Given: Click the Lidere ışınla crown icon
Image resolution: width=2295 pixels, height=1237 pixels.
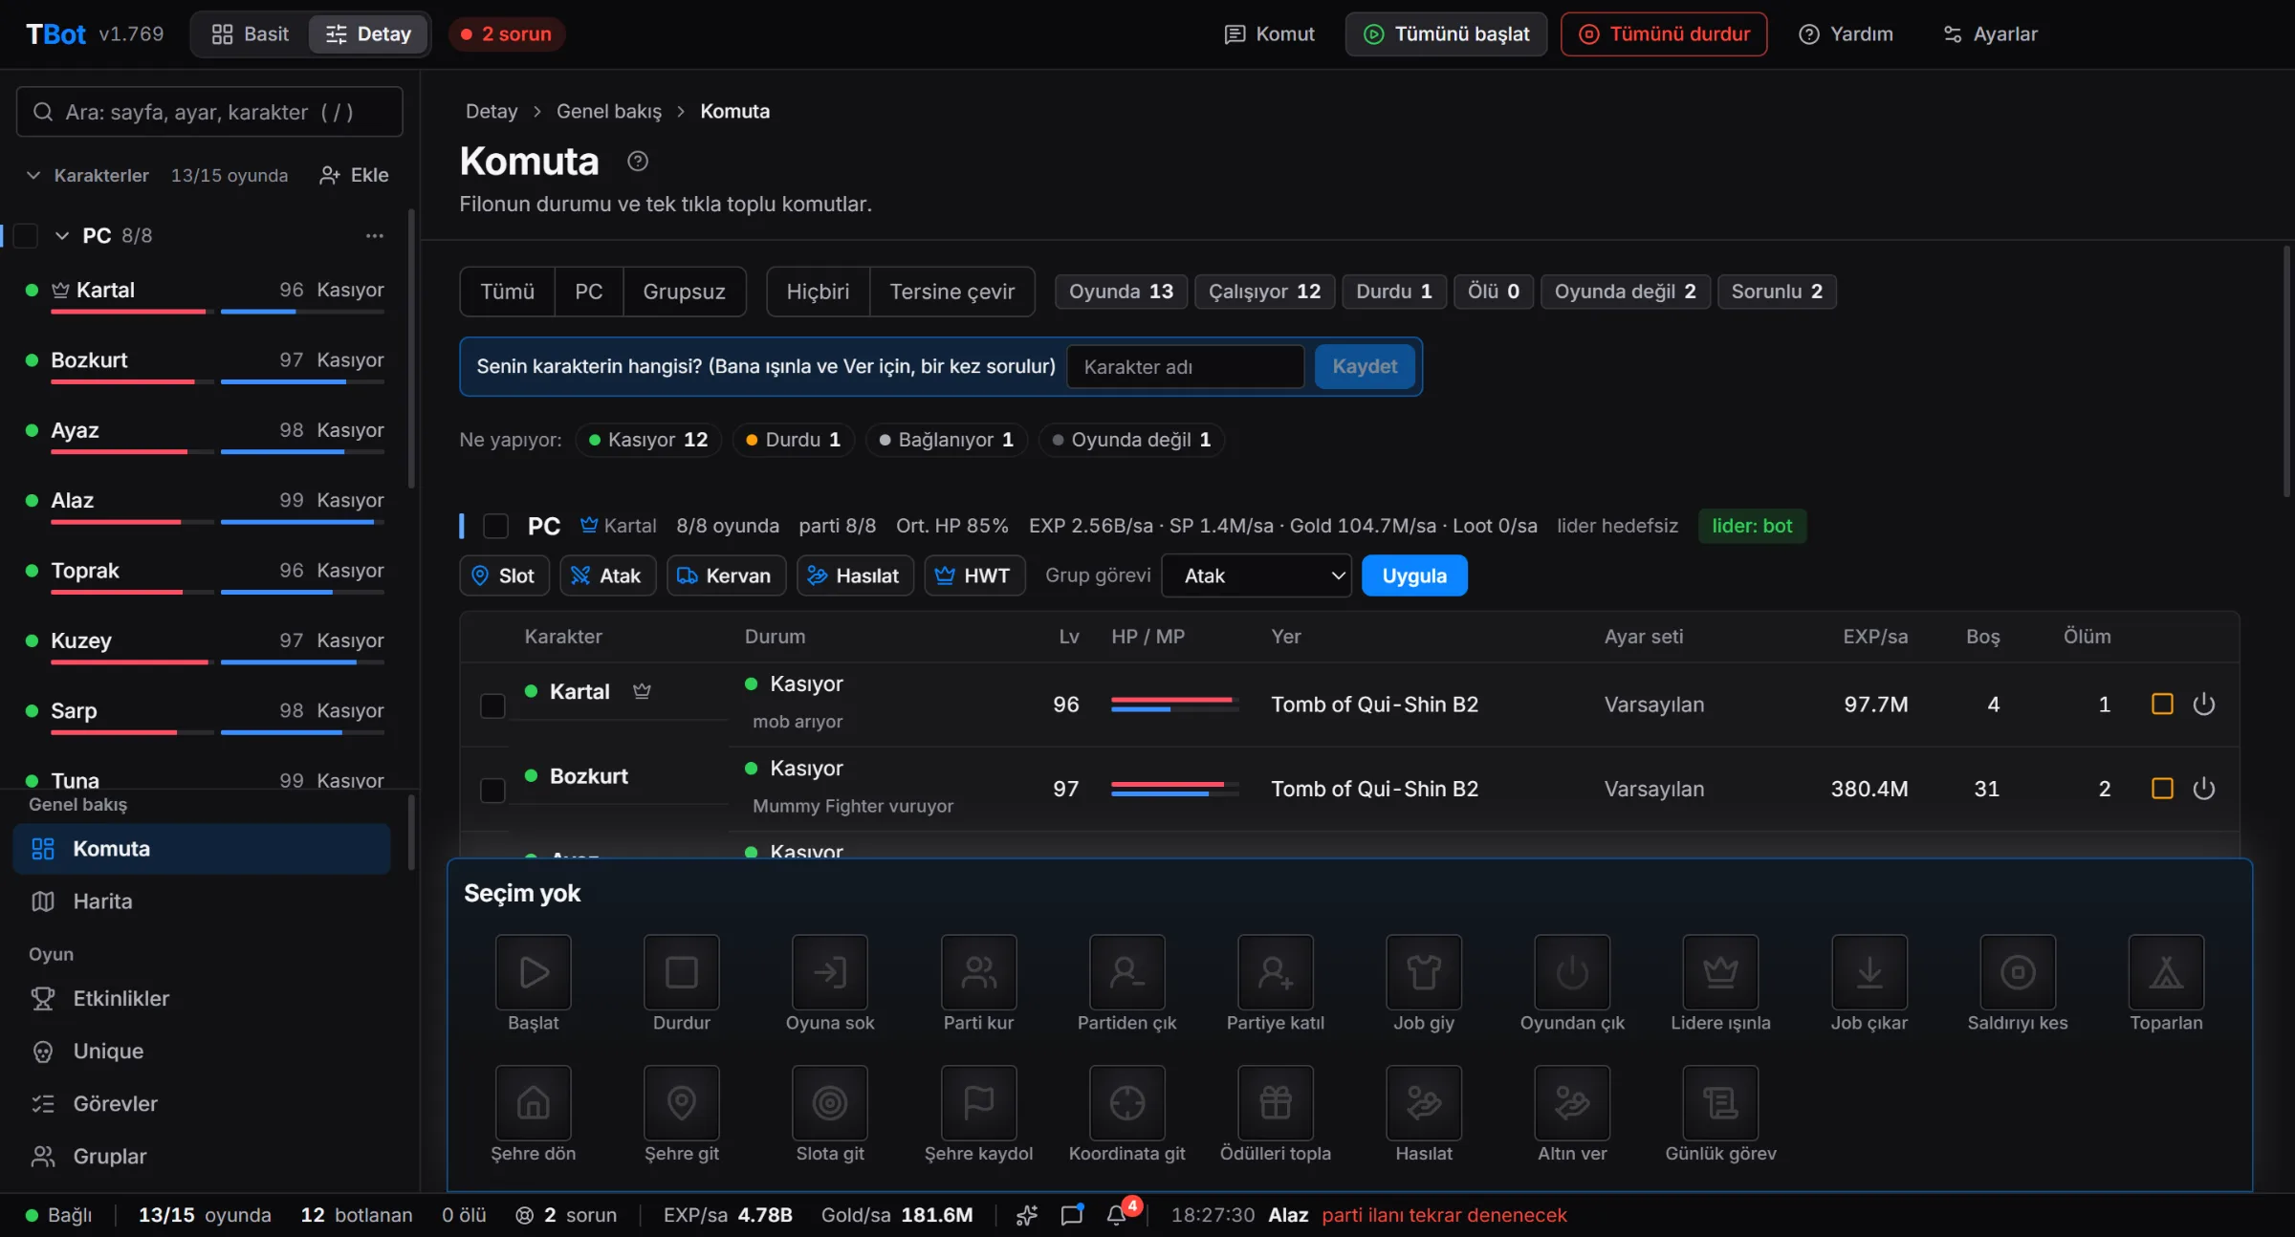Looking at the screenshot, I should 1720,971.
